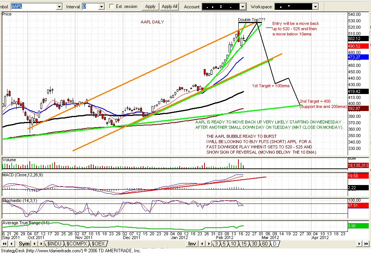
Task: Switch to the $INDU symbol tab
Action: tap(54, 244)
